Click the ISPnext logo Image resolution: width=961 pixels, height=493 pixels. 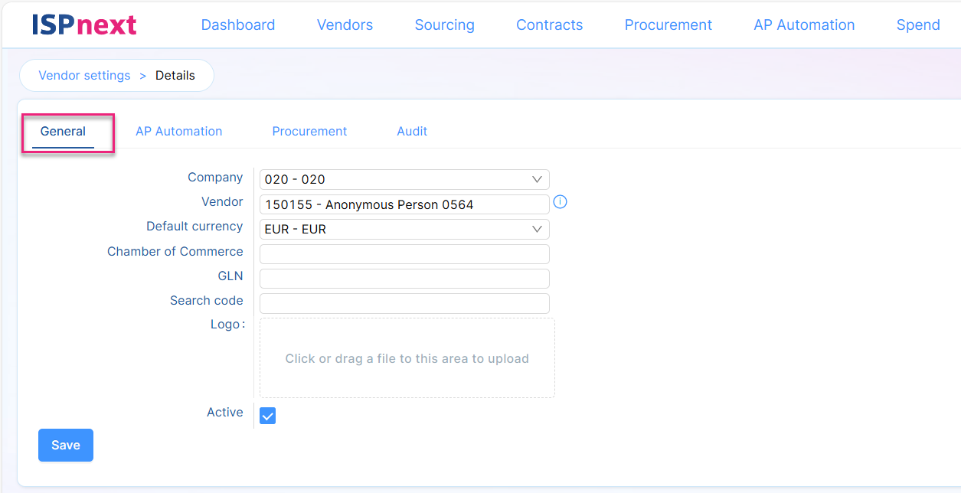[x=84, y=25]
